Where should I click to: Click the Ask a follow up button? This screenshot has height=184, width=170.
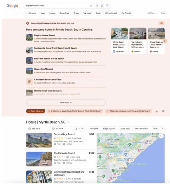(x=35, y=111)
